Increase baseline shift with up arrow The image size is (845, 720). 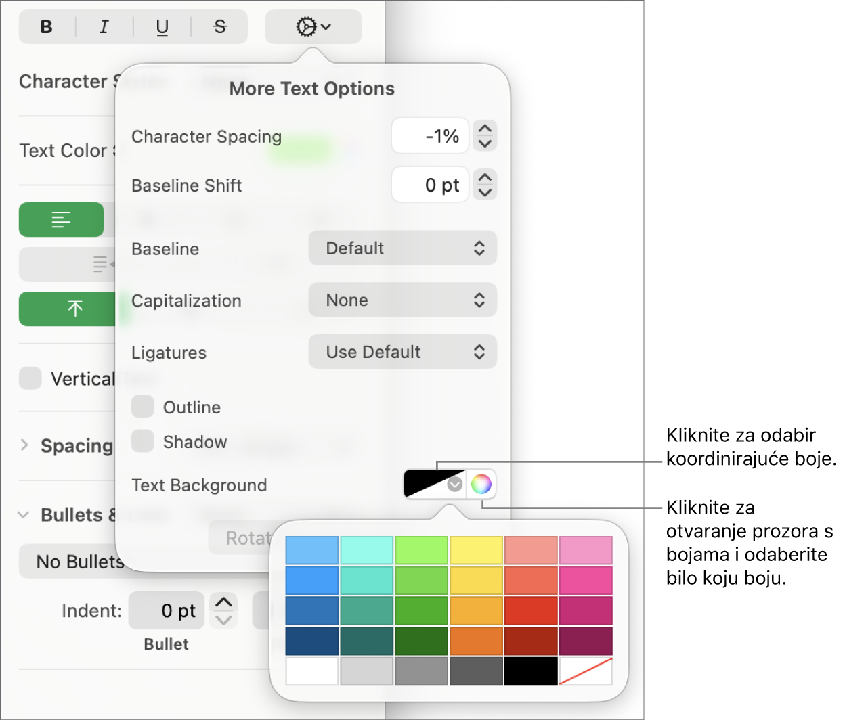tap(485, 177)
